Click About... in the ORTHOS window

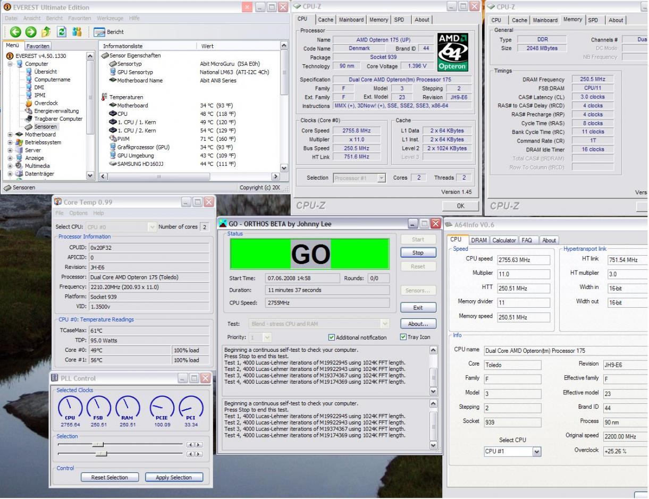pyautogui.click(x=418, y=324)
